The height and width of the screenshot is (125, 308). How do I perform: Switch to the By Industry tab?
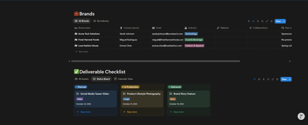pos(101,21)
